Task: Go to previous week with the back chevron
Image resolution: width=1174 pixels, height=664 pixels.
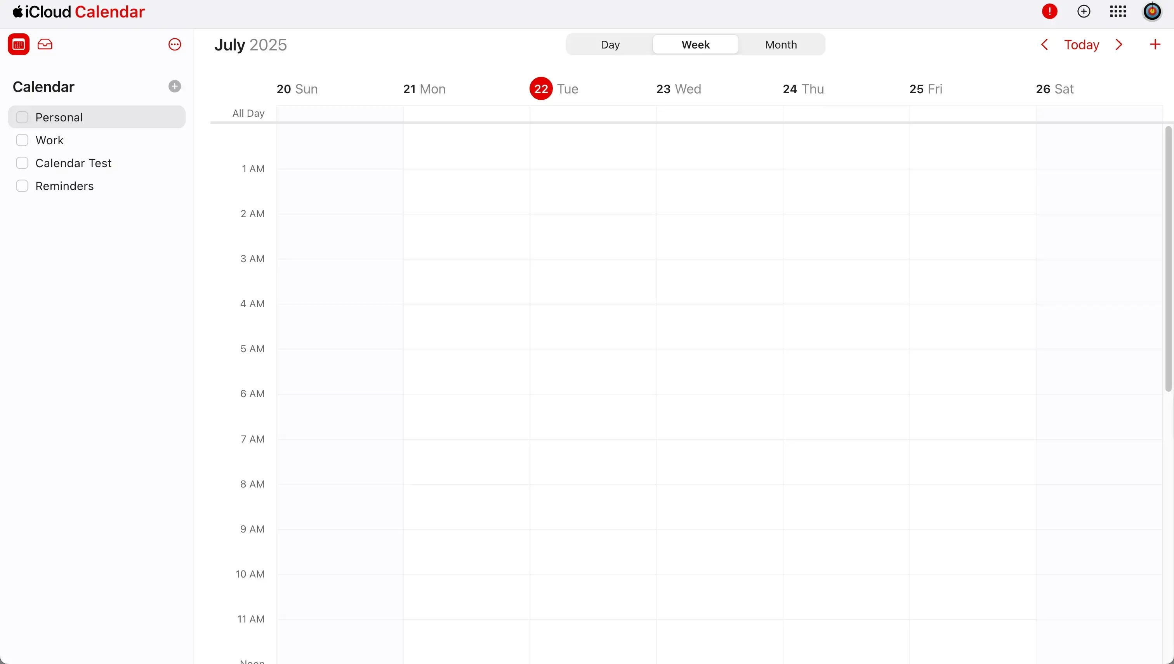Action: (1044, 44)
